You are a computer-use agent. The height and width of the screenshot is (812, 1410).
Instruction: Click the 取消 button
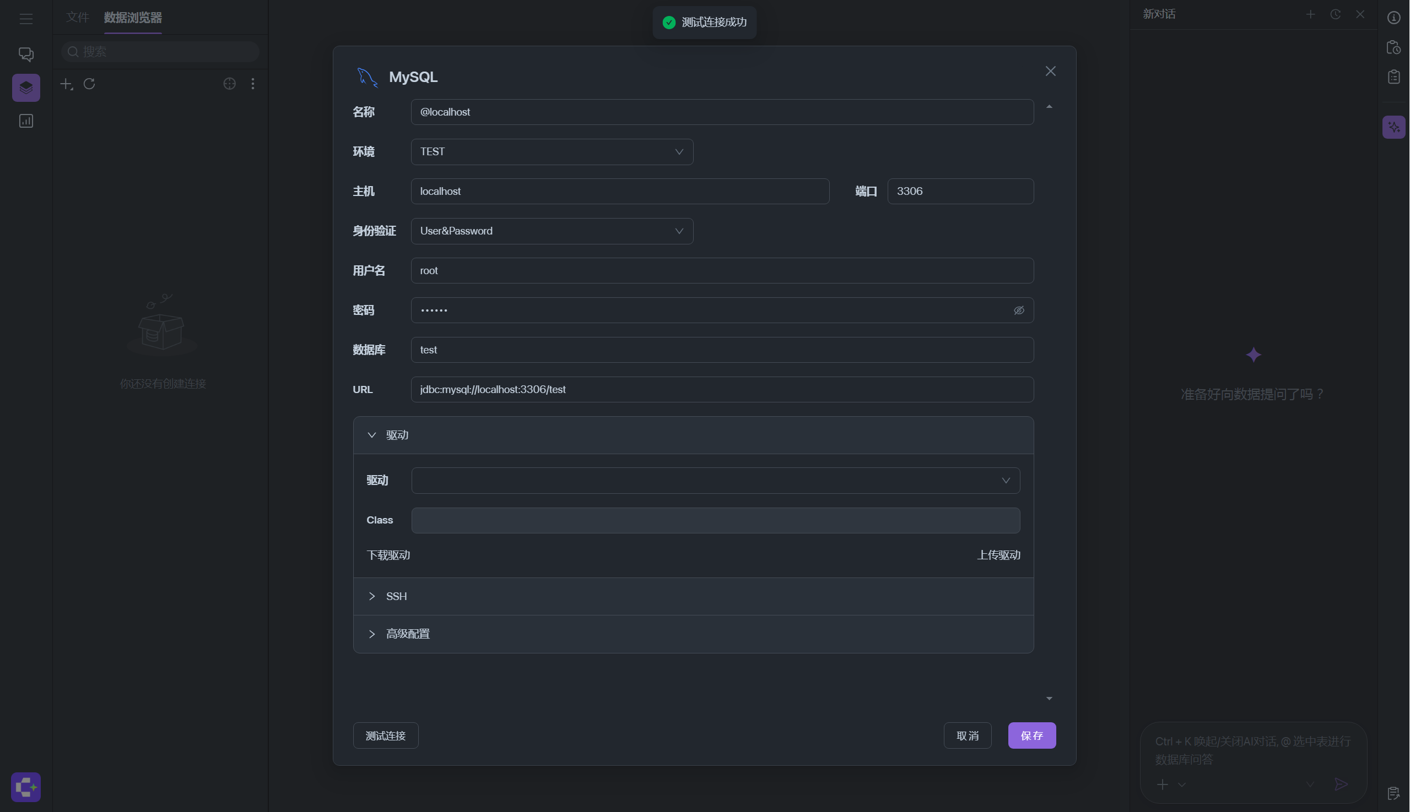click(x=968, y=735)
